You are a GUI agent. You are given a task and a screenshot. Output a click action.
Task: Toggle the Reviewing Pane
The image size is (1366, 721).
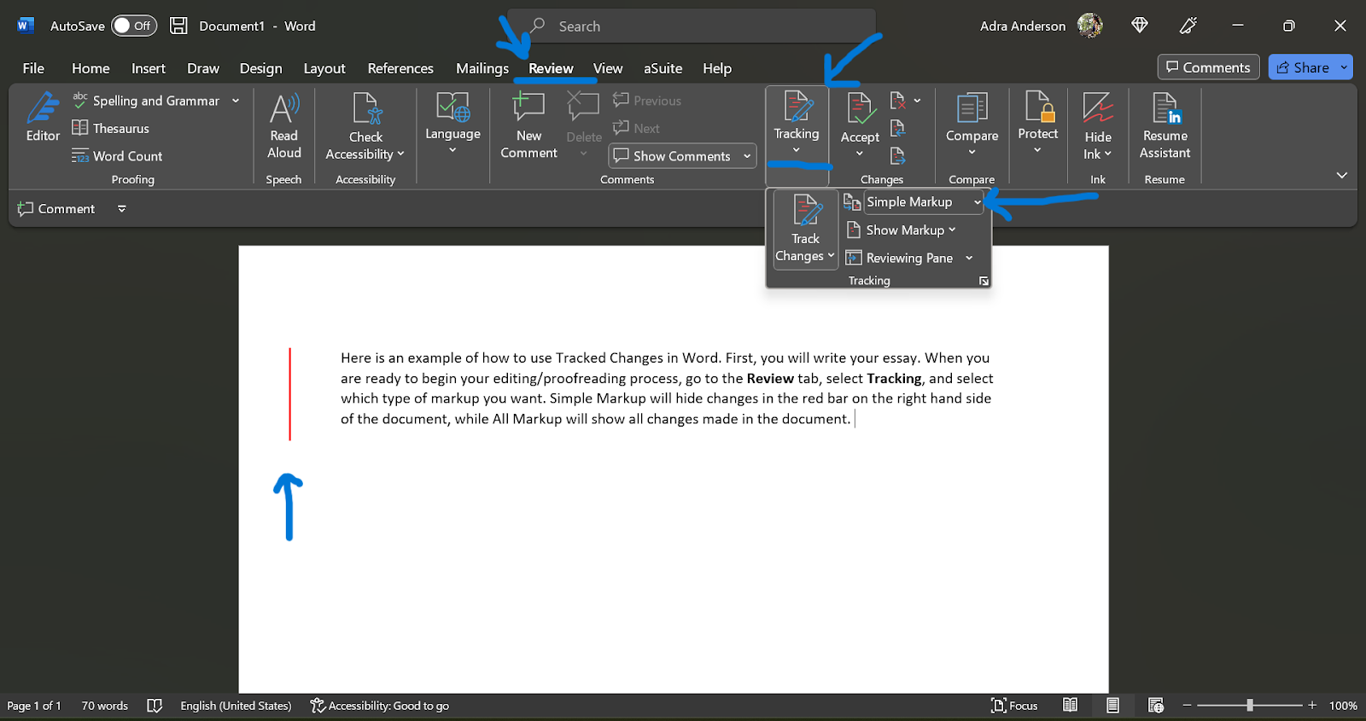coord(899,258)
